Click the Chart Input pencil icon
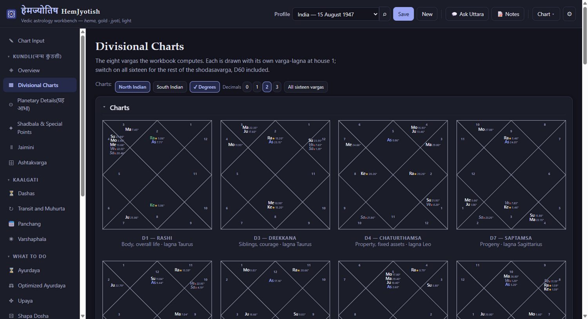This screenshot has width=588, height=319. [x=11, y=41]
